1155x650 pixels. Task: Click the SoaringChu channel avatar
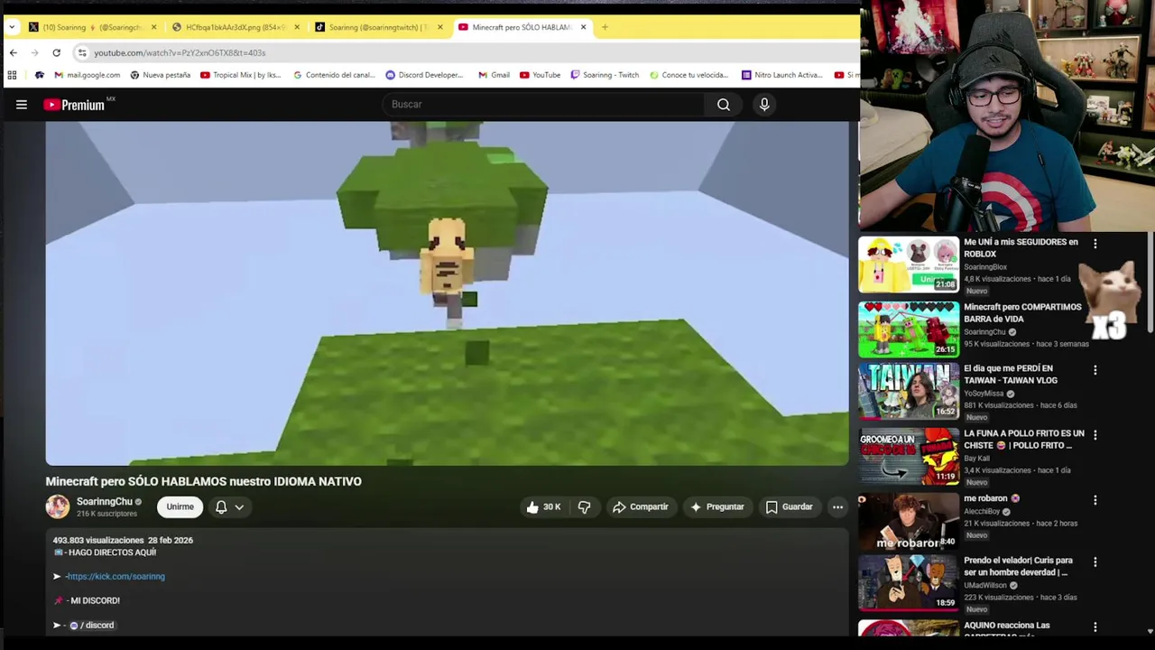coord(58,506)
